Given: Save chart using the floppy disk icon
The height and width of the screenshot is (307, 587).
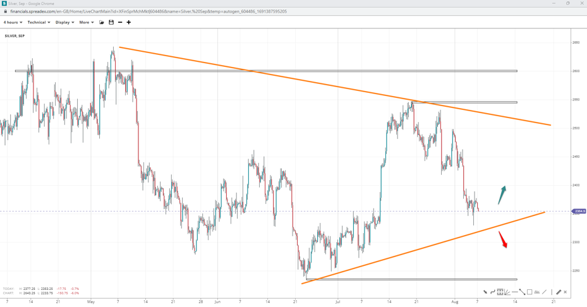Looking at the screenshot, I should (111, 22).
